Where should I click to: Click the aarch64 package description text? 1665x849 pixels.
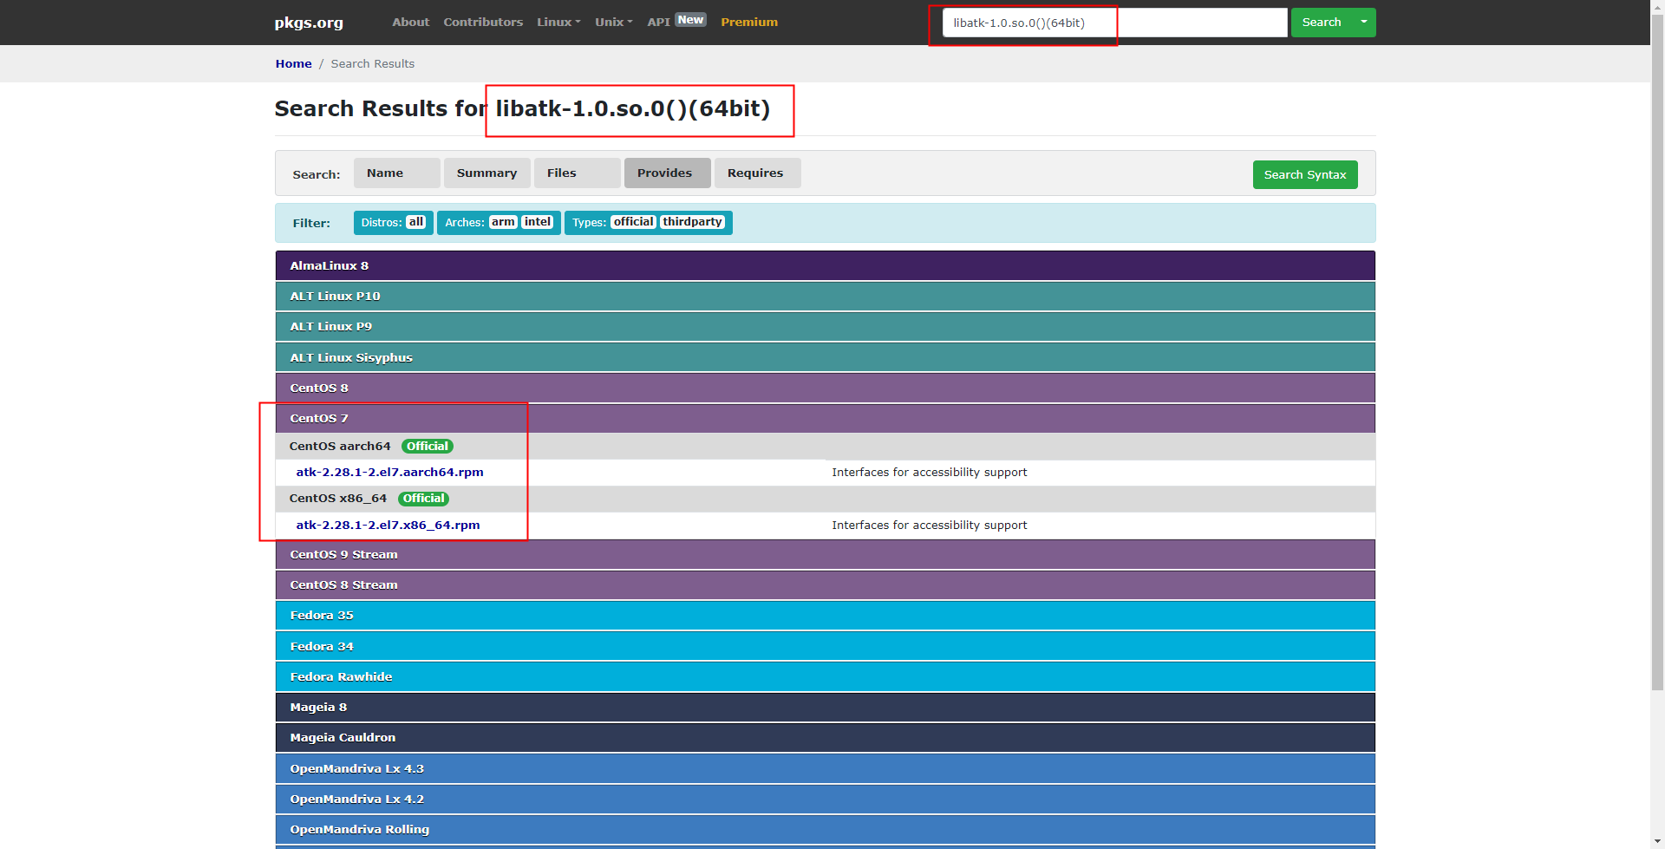coord(929,472)
